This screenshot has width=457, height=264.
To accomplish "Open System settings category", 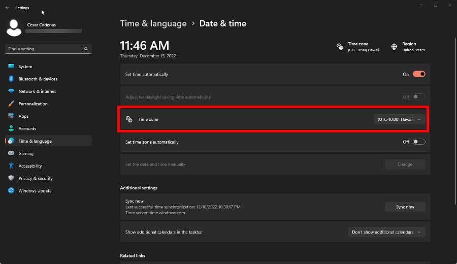I will pos(48,67).
